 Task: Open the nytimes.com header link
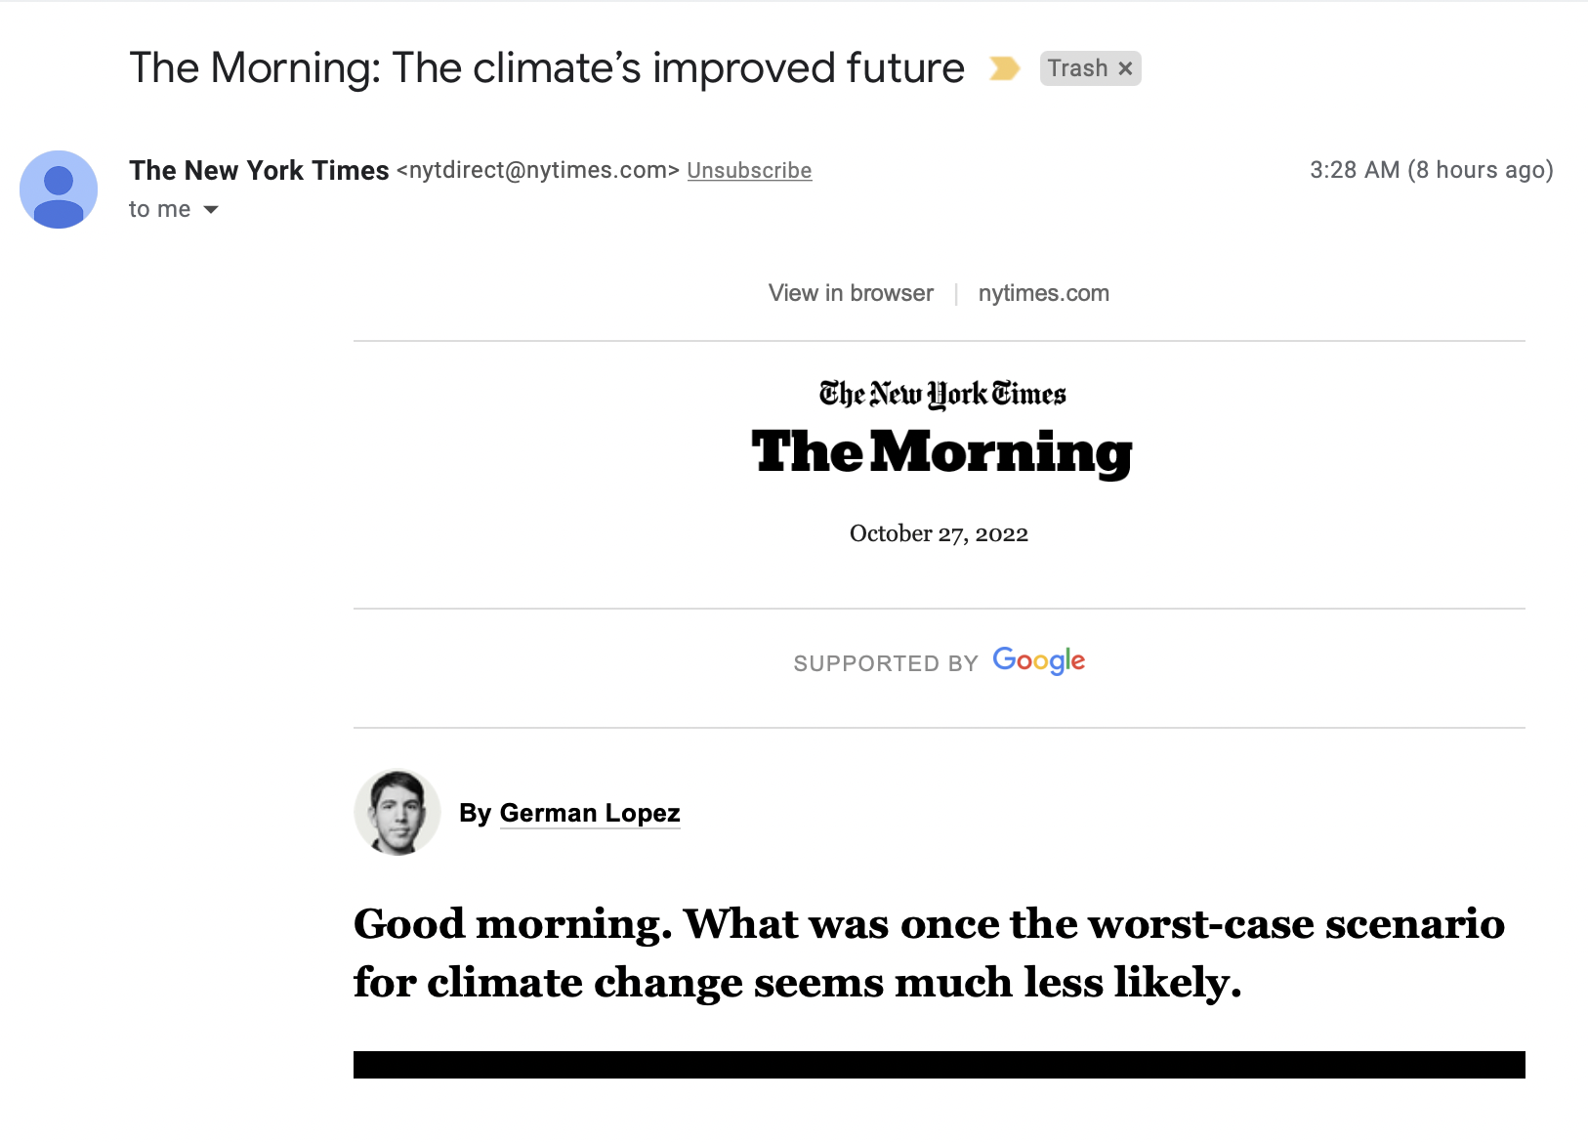point(1043,293)
